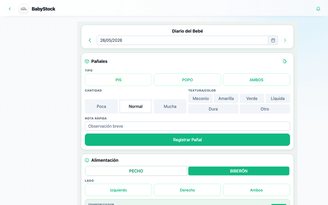Click the Observación breve note field
This screenshot has height=205, width=328.
(x=187, y=126)
